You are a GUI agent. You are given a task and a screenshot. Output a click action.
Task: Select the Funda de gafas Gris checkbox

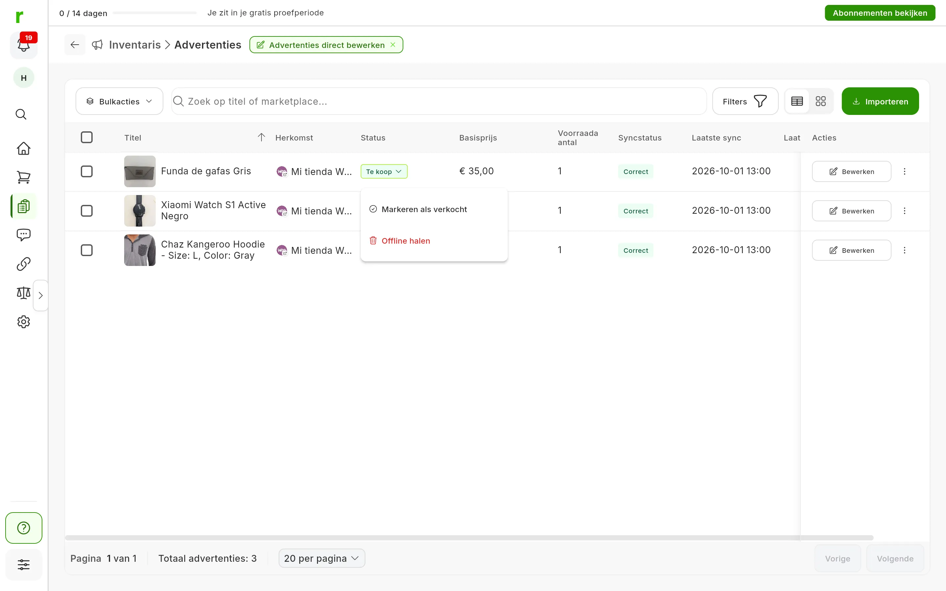tap(86, 172)
